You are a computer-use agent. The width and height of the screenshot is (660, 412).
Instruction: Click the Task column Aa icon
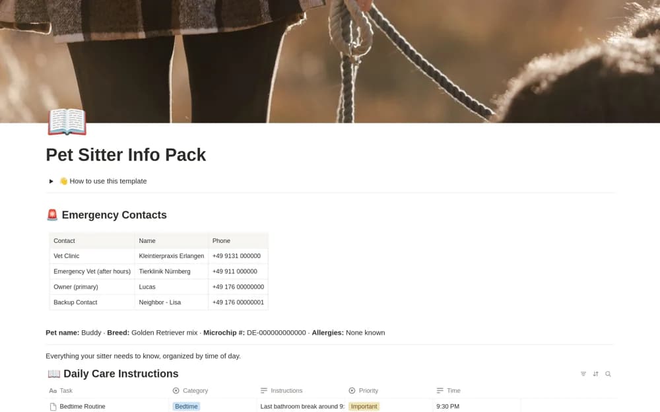tap(53, 390)
